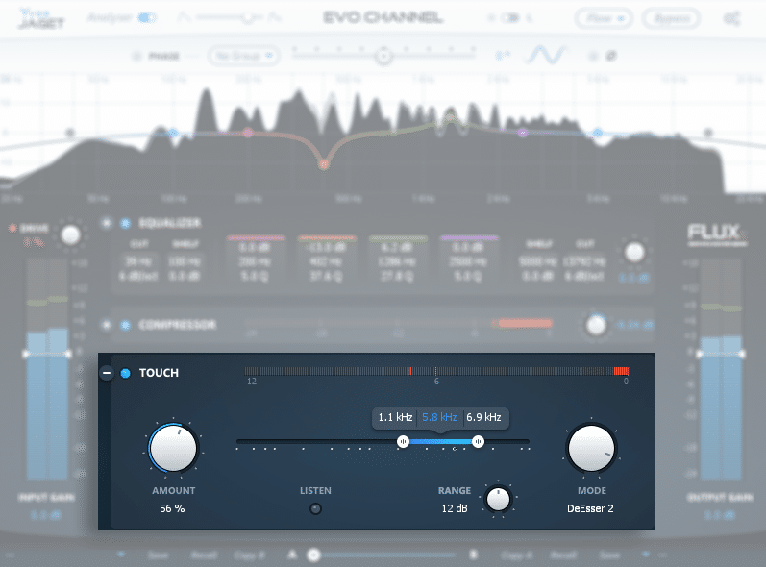Click the Flow button
This screenshot has height=567, width=766.
pyautogui.click(x=604, y=18)
